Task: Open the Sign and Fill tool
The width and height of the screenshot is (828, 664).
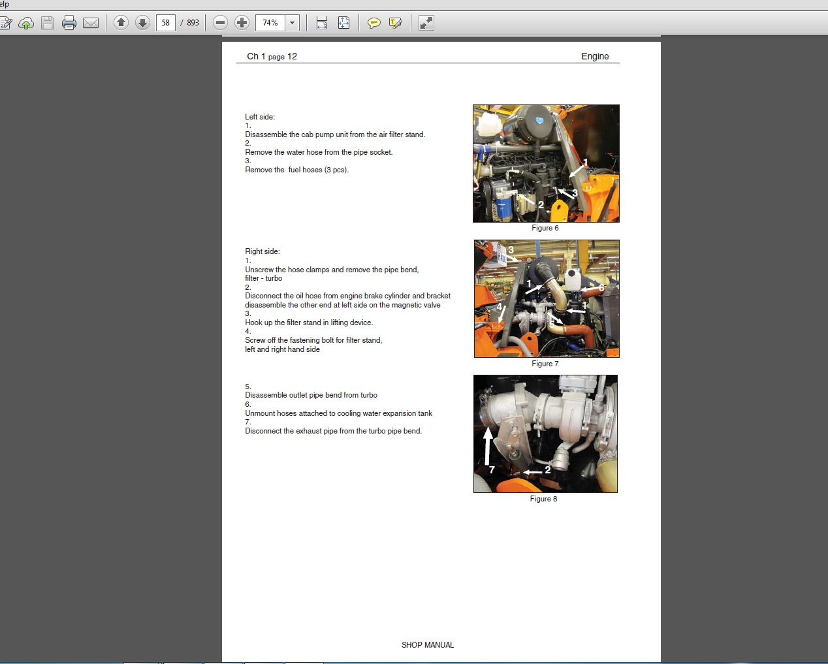Action: pos(7,22)
